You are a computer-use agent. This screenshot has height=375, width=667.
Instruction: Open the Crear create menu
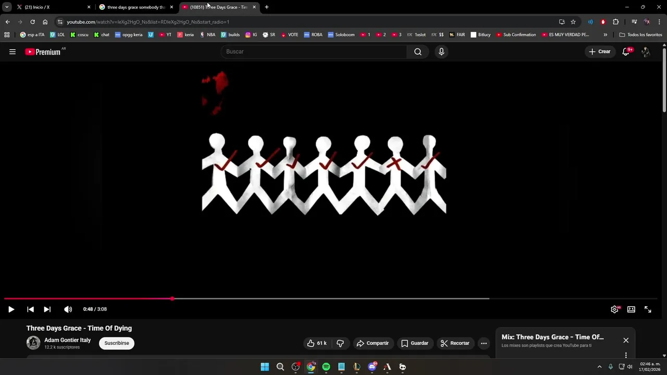(600, 52)
